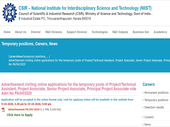The width and height of the screenshot is (170, 127).
Task: Open Business Dev menu
Action: click(141, 32)
